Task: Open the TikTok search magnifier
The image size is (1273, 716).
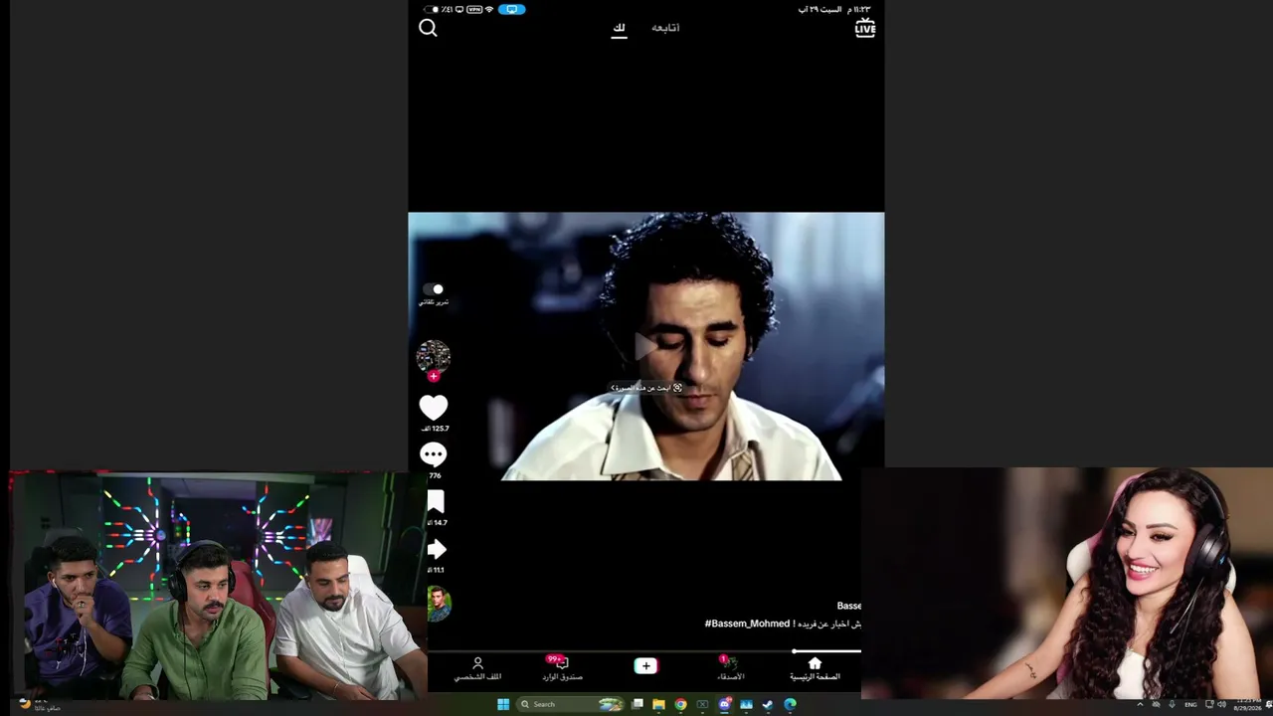Action: coord(428,28)
